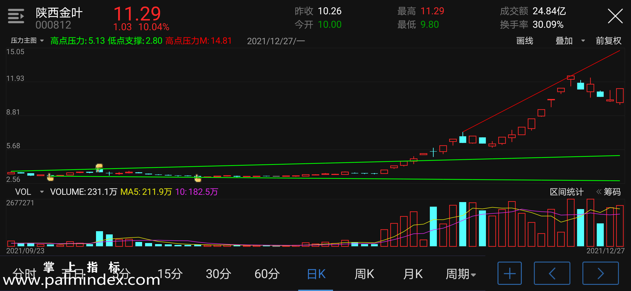The height and width of the screenshot is (291, 631).
Task: Switch to the 15分 tab
Action: 170,274
